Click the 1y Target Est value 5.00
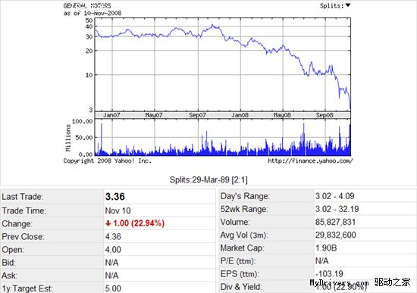 coord(113,288)
